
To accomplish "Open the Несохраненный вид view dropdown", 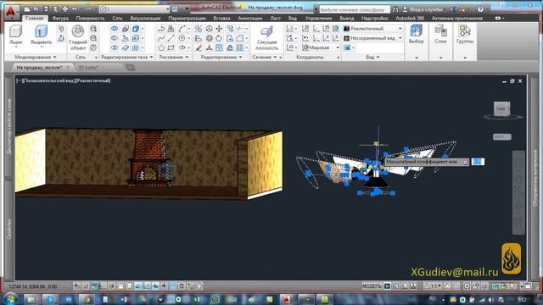I will click(x=373, y=38).
